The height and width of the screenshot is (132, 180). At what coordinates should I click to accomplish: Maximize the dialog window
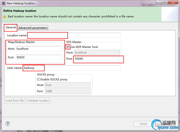pos(165,2)
